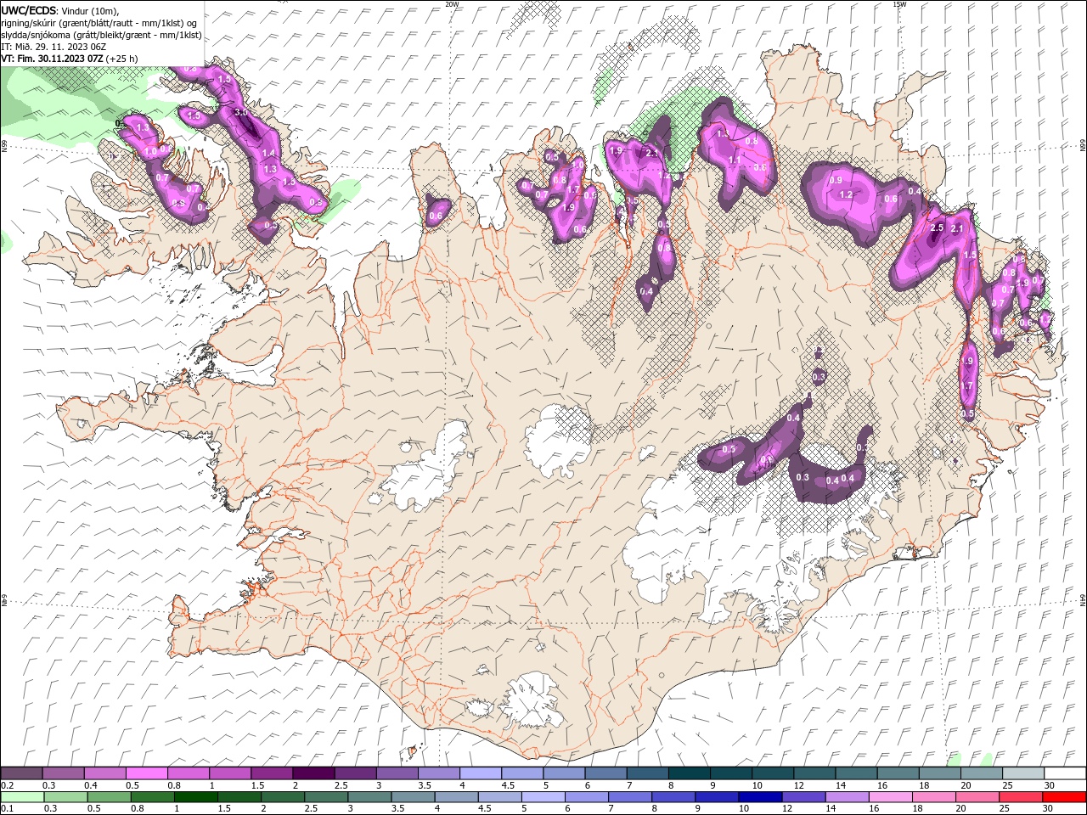Image resolution: width=1087 pixels, height=815 pixels.
Task: Click the purple 3 snowfall legend swatch
Action: click(x=397, y=773)
